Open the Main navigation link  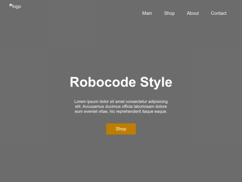(147, 13)
